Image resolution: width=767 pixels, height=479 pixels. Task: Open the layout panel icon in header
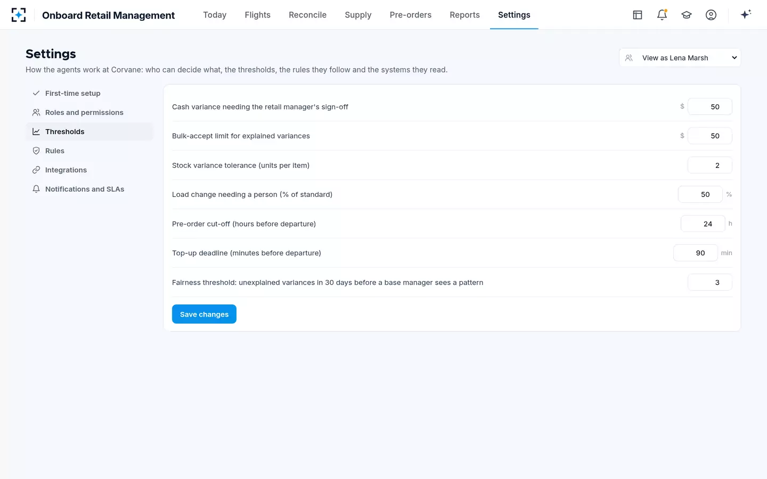tap(638, 15)
